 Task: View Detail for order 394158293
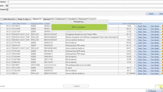click(x=155, y=54)
